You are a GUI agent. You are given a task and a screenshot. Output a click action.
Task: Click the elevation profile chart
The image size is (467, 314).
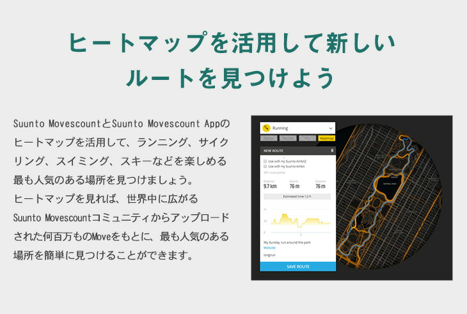[x=297, y=222]
